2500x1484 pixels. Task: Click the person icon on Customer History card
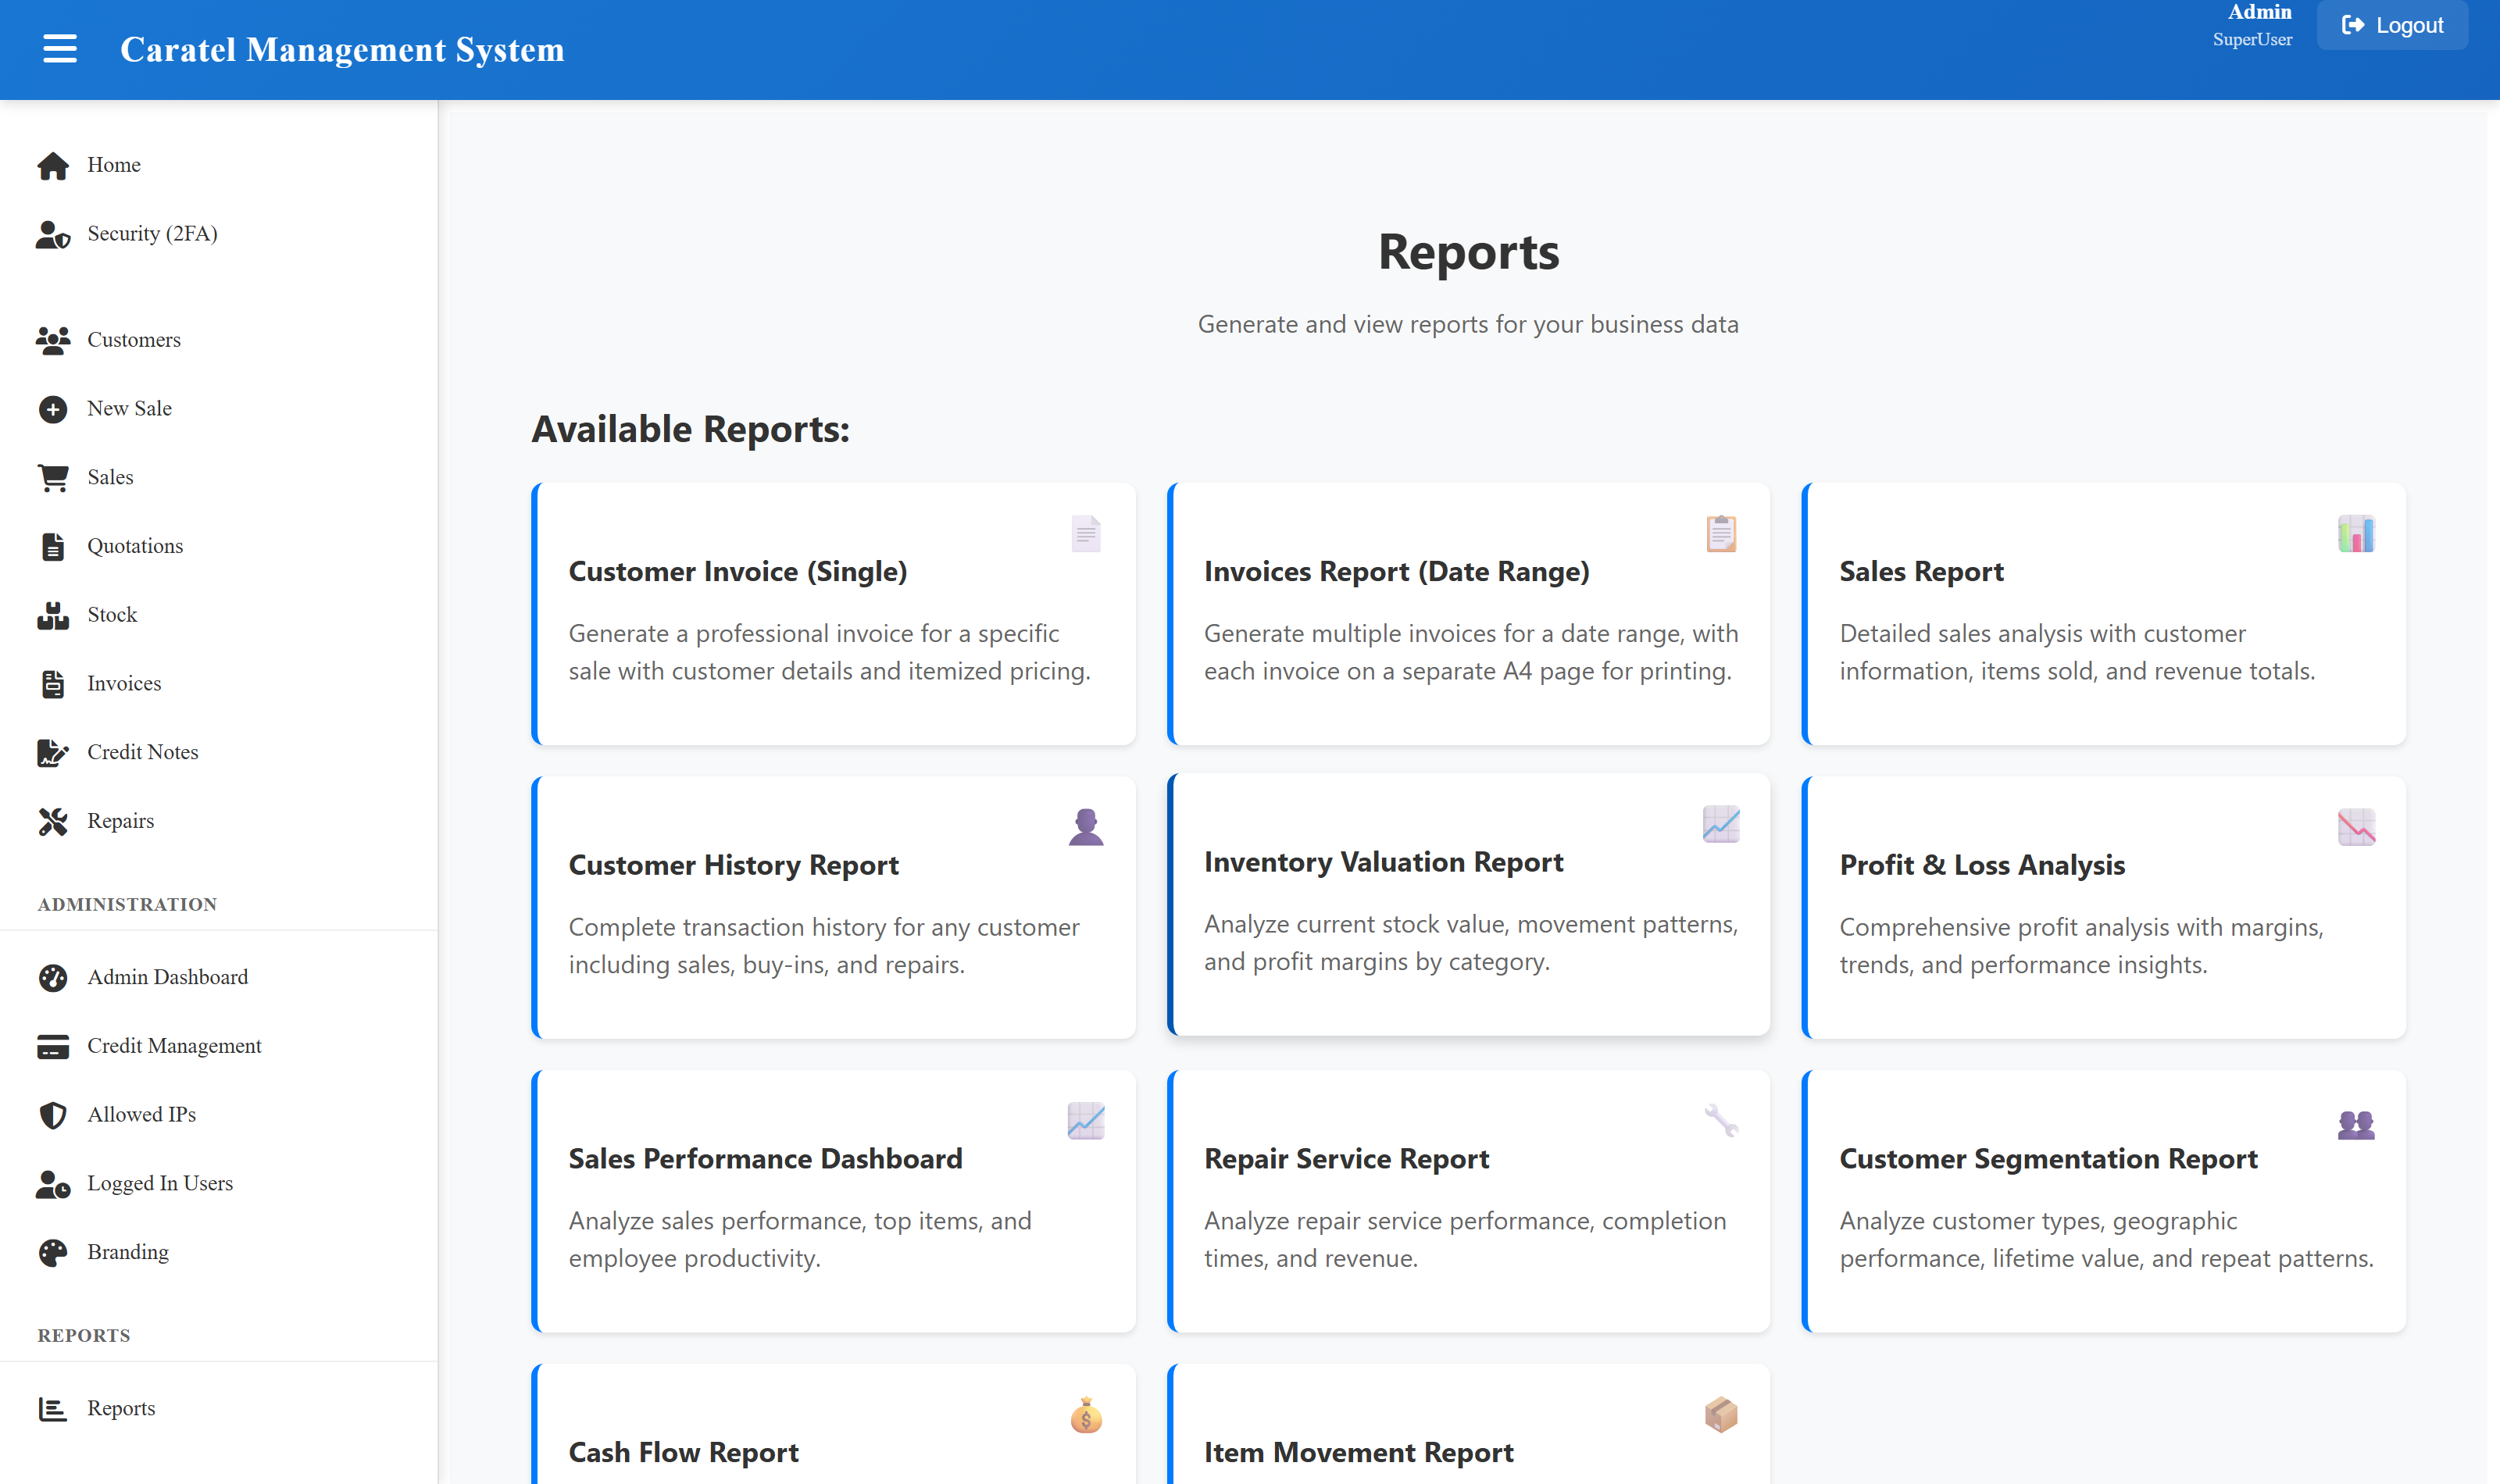1086,827
